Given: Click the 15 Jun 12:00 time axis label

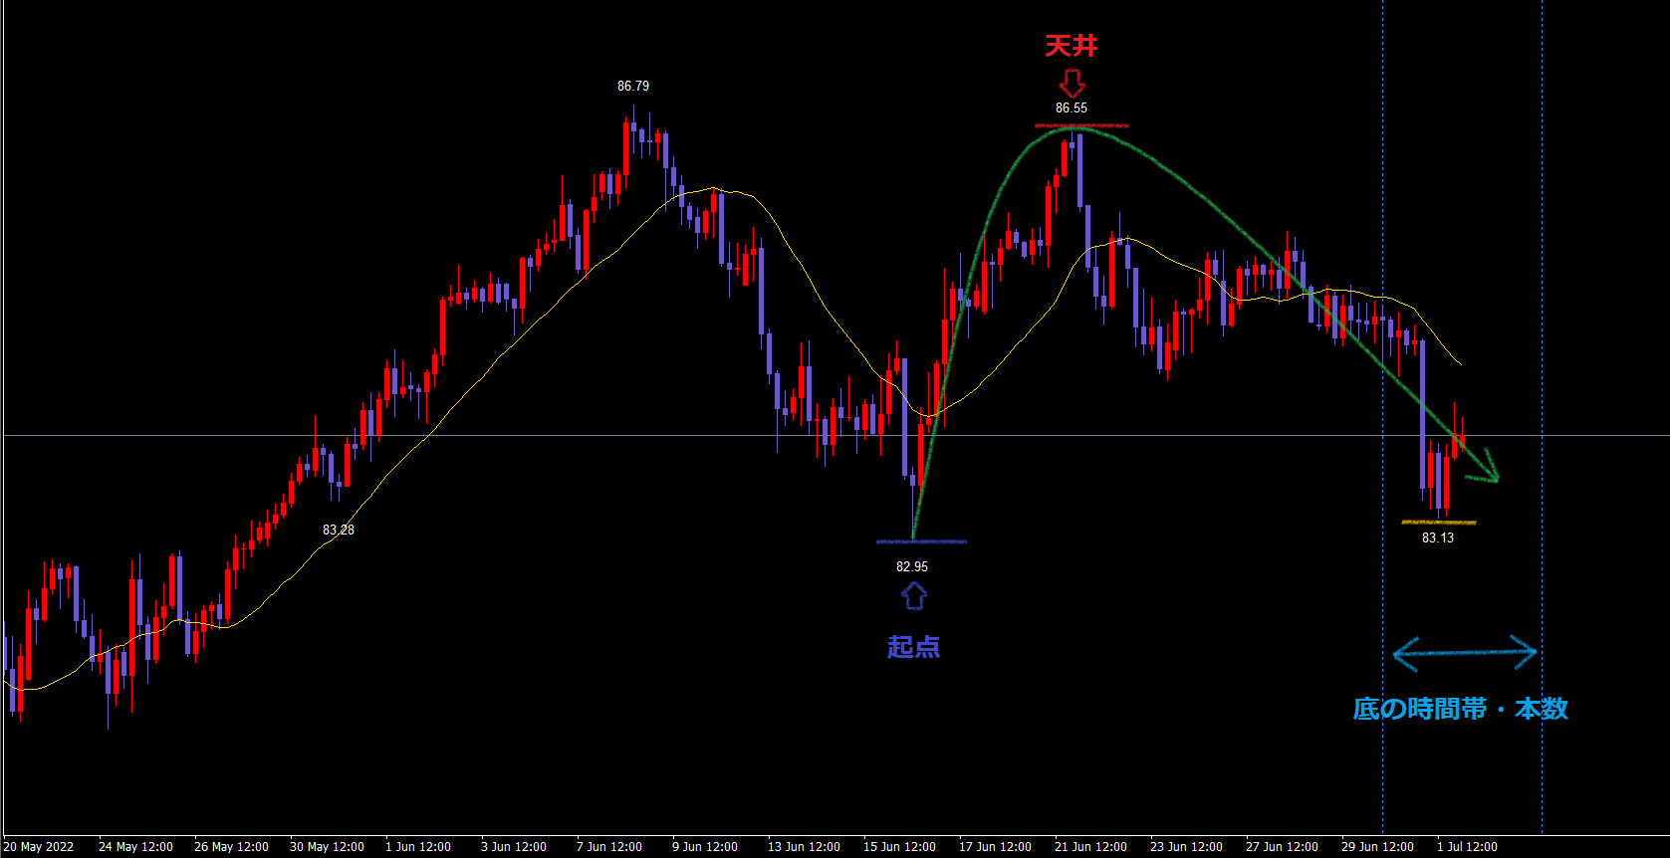Looking at the screenshot, I should 899,847.
